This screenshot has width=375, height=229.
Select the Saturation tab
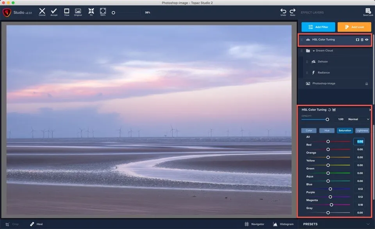tap(345, 130)
